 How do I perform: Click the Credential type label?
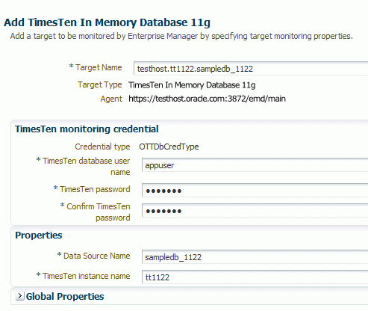102,147
